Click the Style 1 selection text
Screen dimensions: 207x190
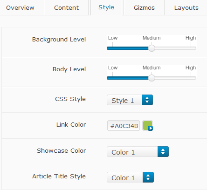click(123, 101)
